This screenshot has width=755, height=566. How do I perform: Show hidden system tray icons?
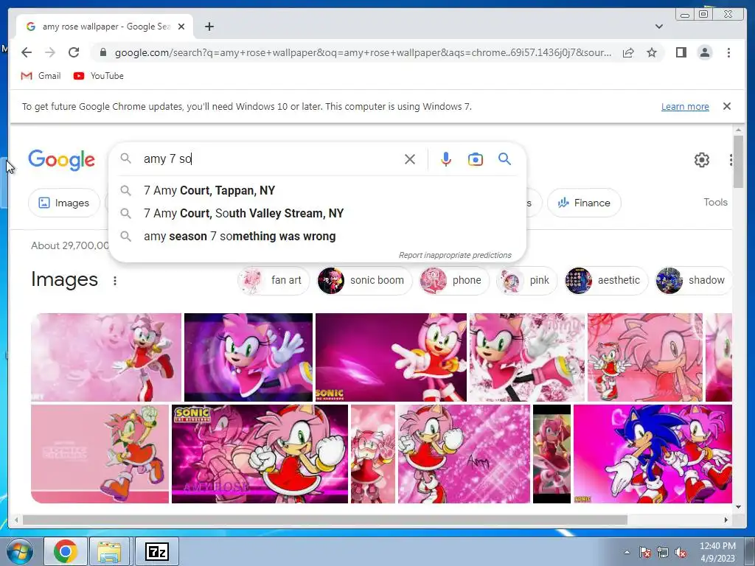(x=627, y=552)
